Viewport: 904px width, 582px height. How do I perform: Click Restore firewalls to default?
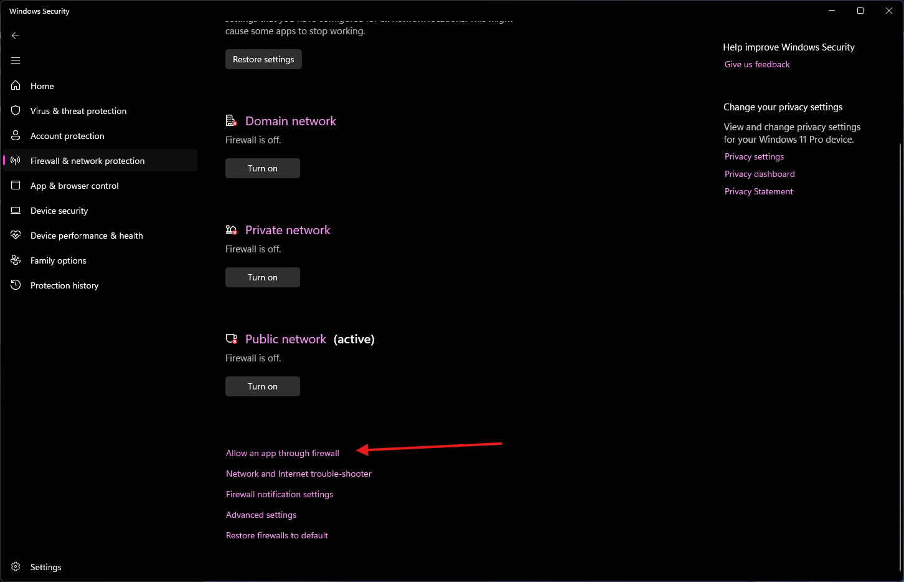[x=277, y=535]
